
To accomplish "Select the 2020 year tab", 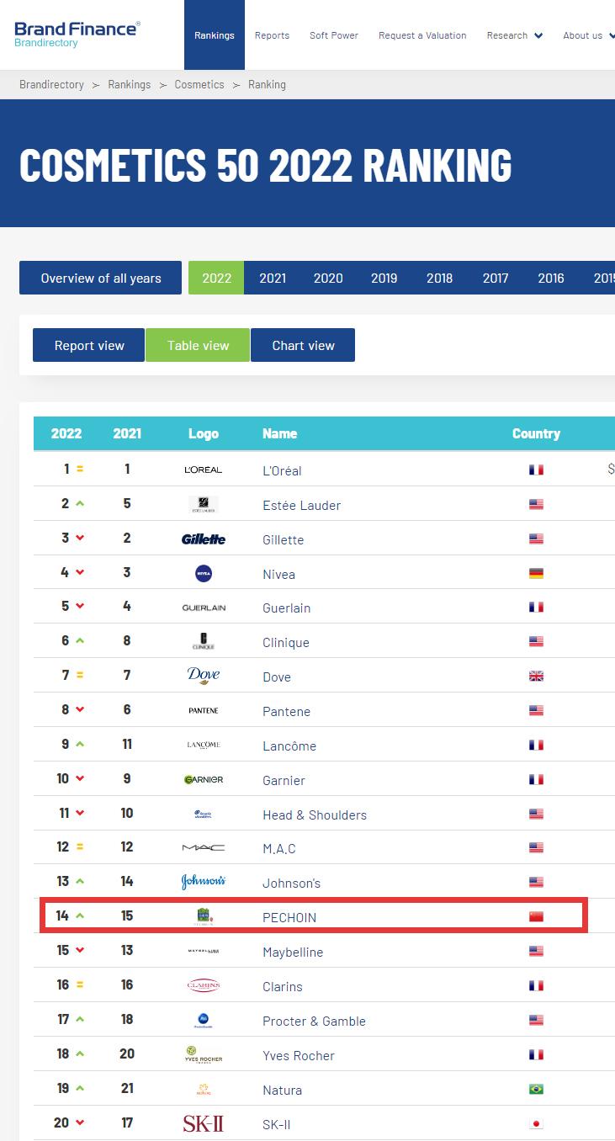I will [328, 278].
